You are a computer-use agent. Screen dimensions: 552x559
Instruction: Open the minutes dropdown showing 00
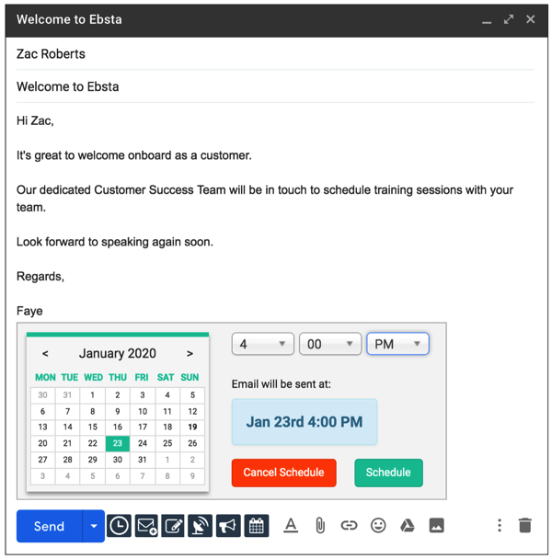click(329, 344)
